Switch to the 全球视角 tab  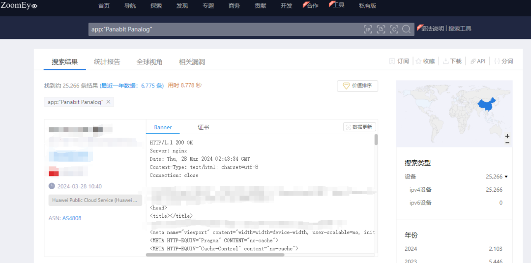(x=149, y=62)
